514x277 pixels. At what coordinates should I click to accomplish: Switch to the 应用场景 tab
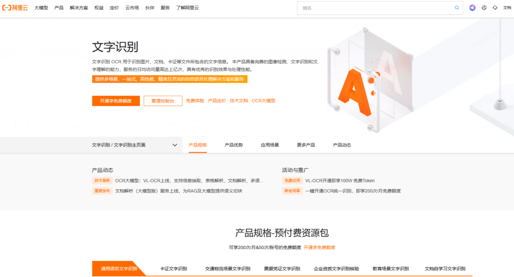click(270, 145)
